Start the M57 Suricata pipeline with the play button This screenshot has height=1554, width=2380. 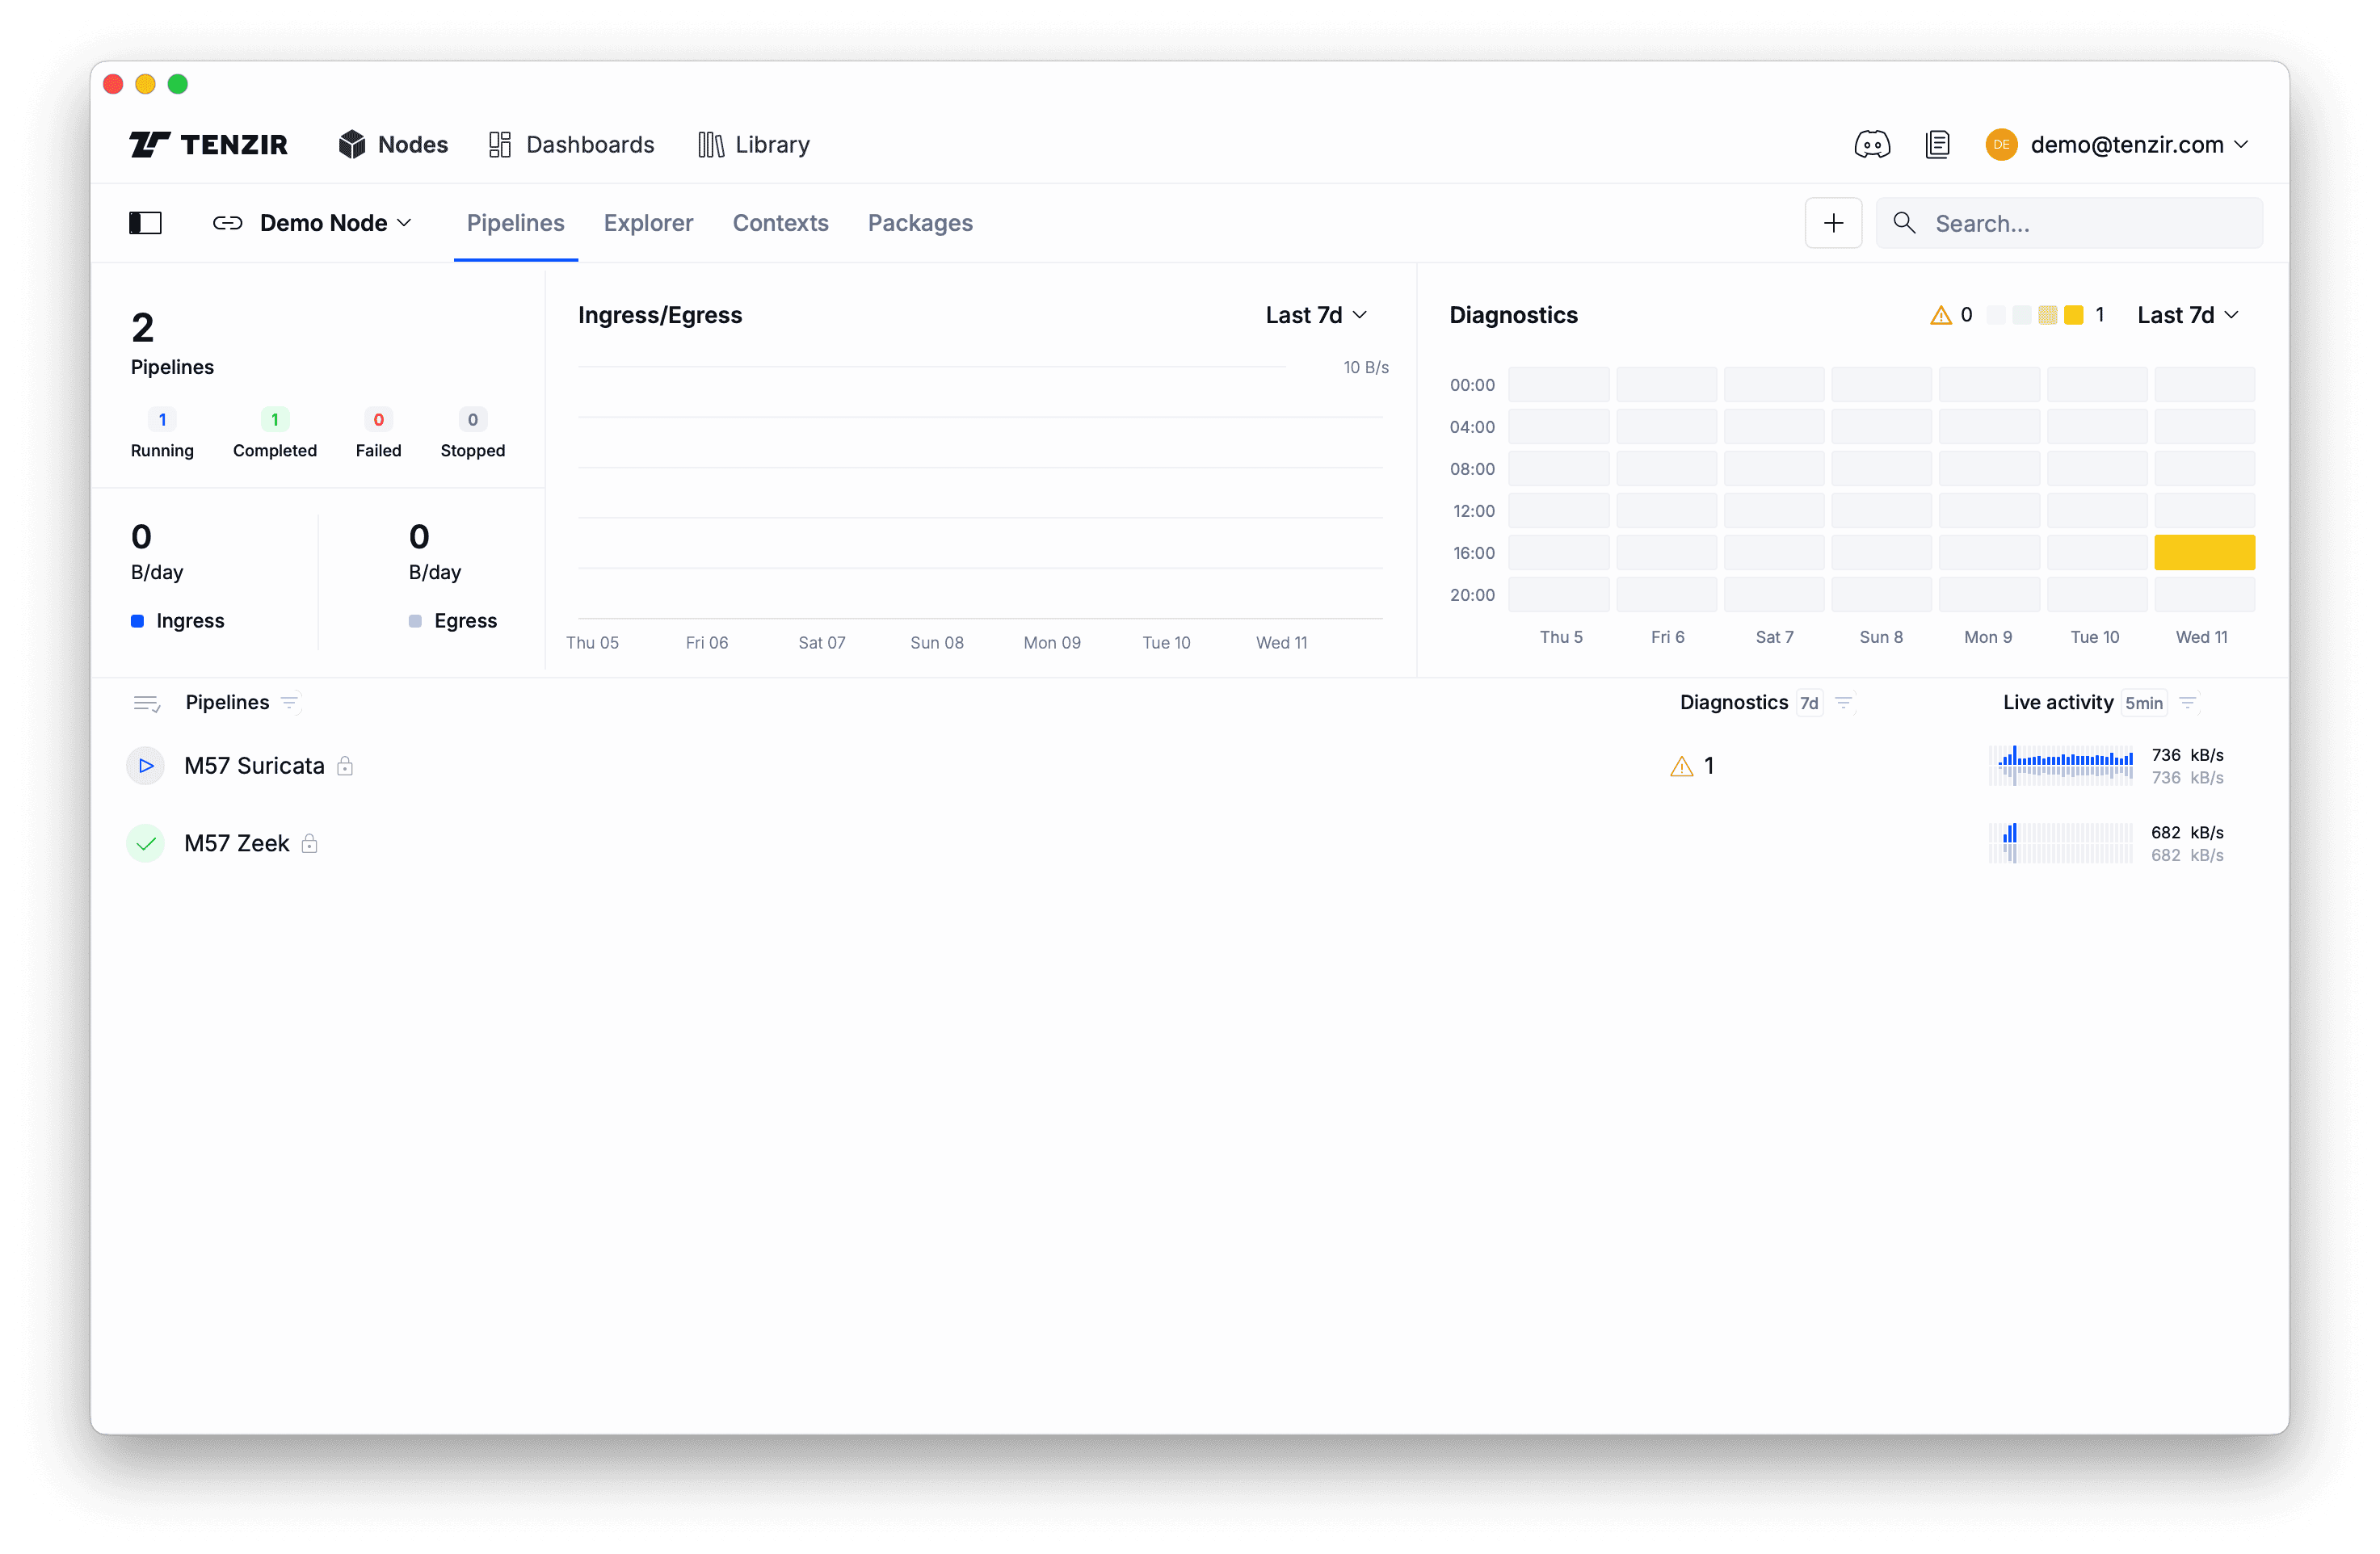(x=146, y=765)
